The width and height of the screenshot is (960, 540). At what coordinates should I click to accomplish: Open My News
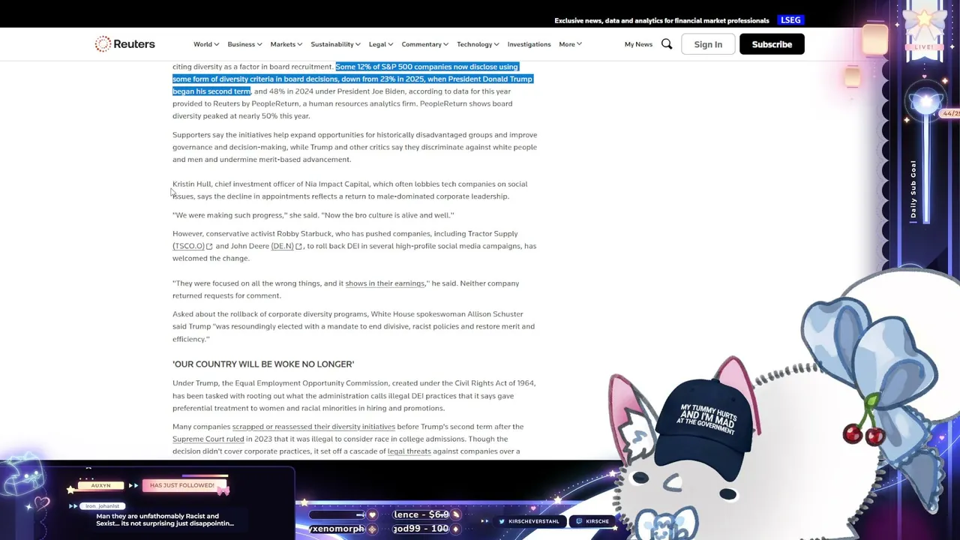point(638,44)
